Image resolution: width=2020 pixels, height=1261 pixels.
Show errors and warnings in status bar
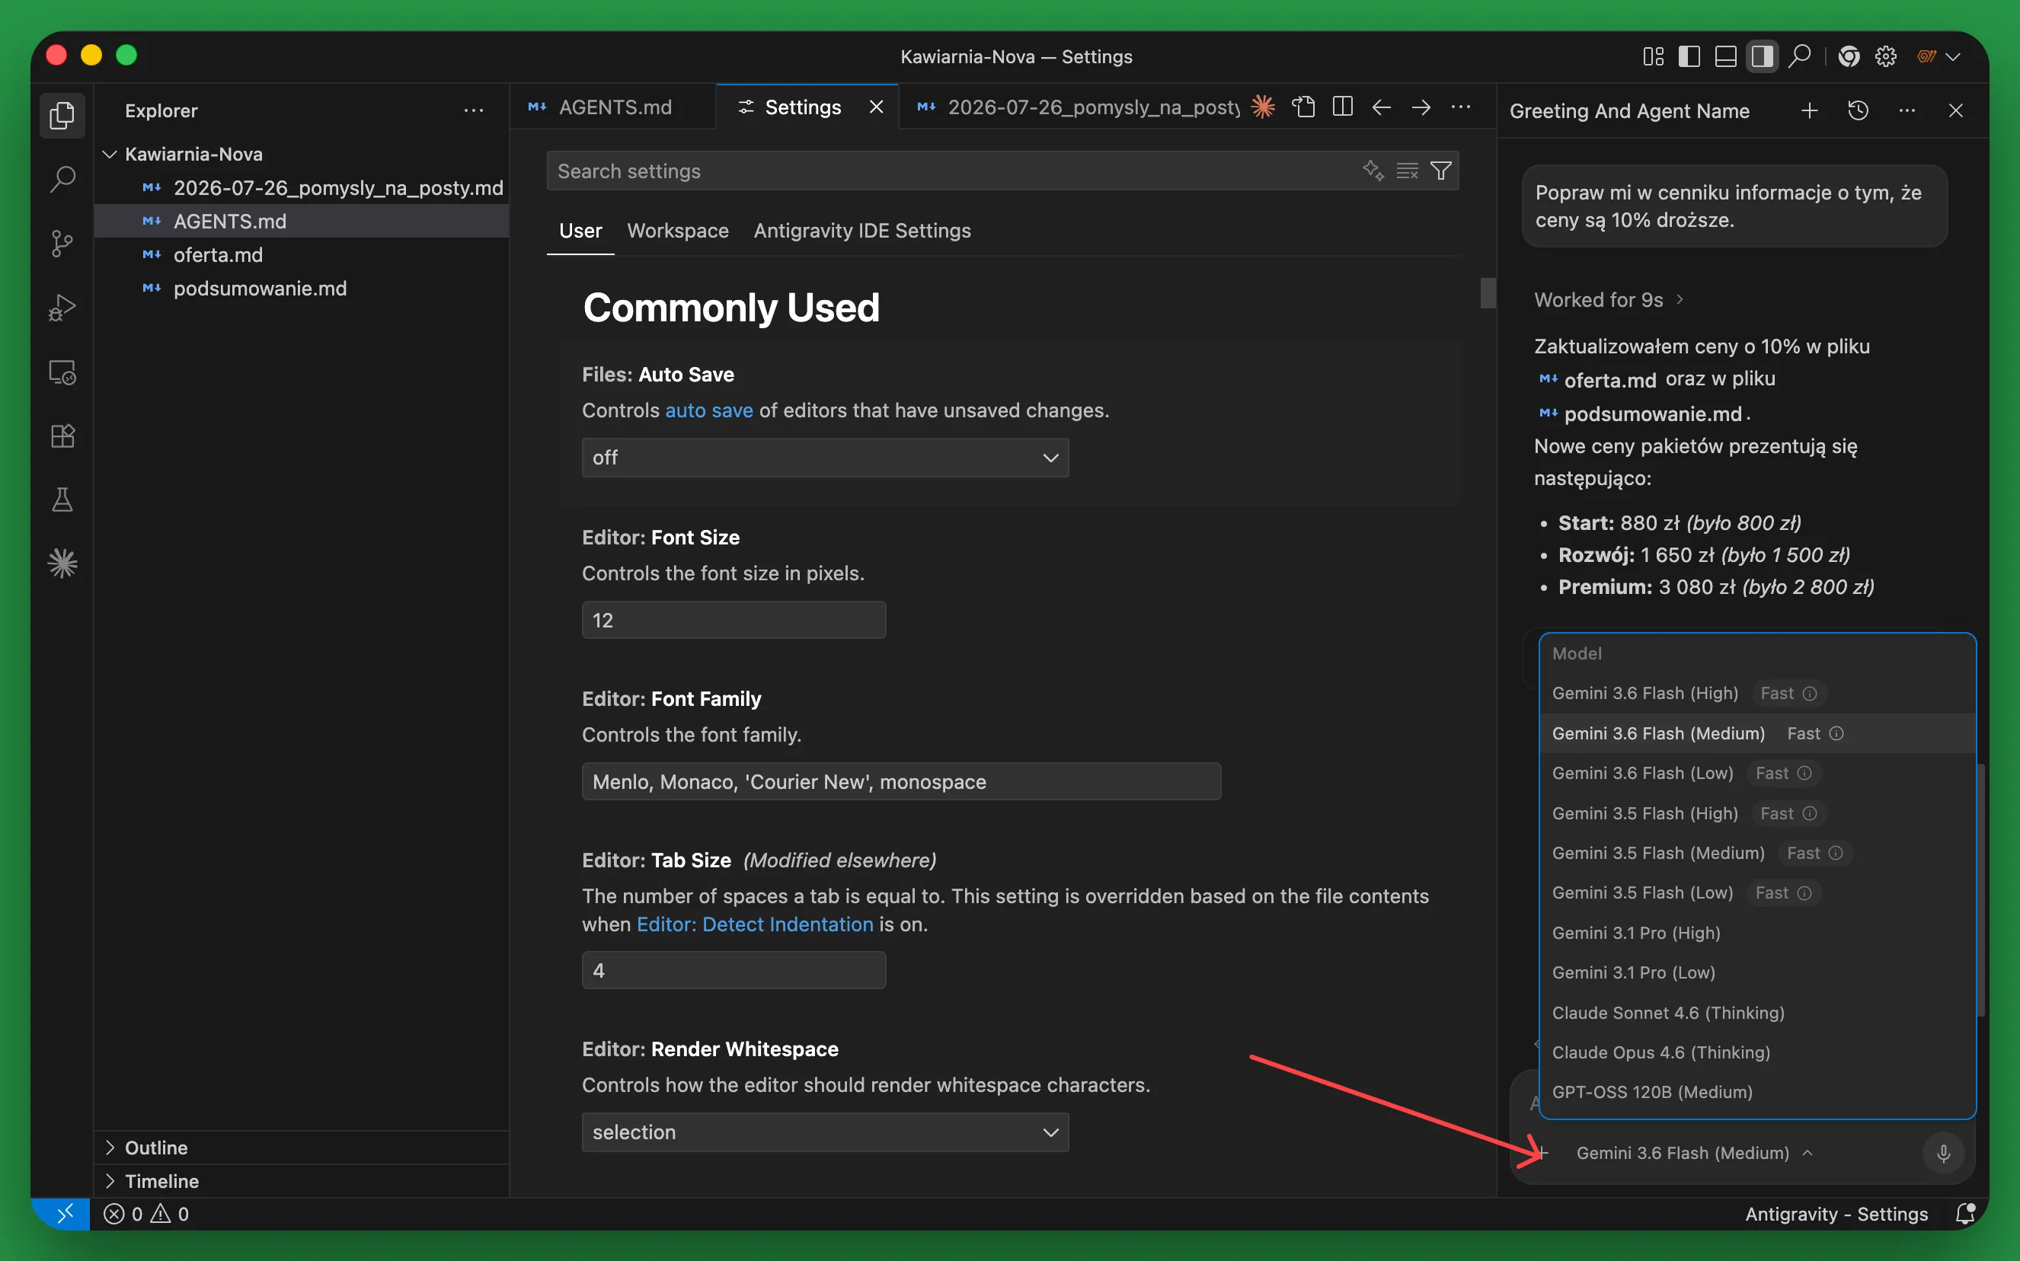pyautogui.click(x=146, y=1214)
